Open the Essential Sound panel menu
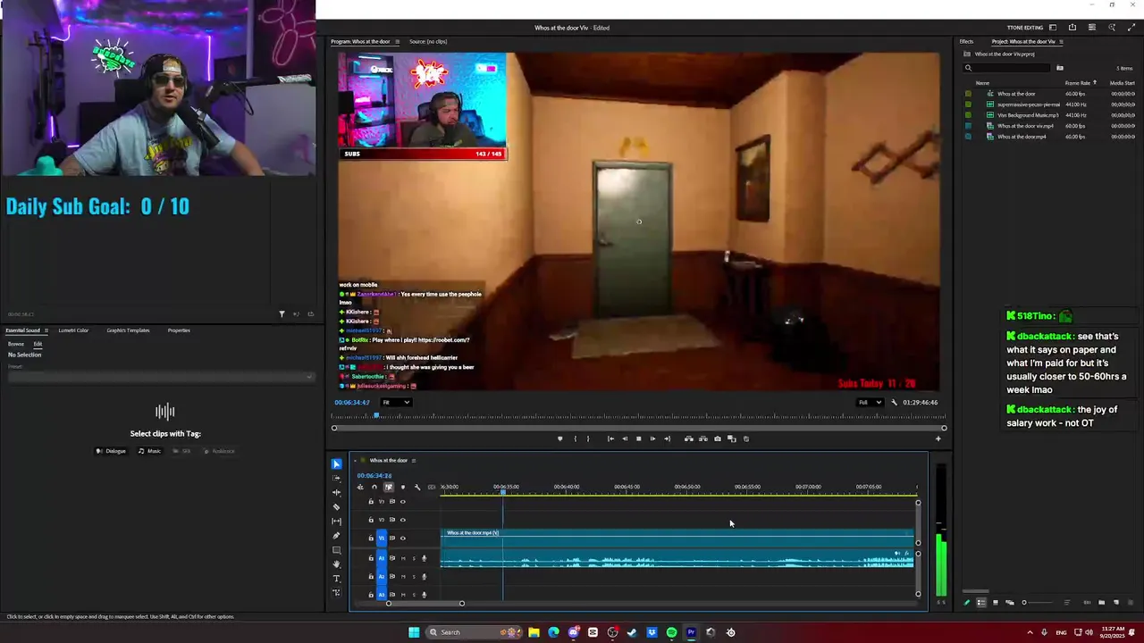This screenshot has height=643, width=1144. (46, 330)
